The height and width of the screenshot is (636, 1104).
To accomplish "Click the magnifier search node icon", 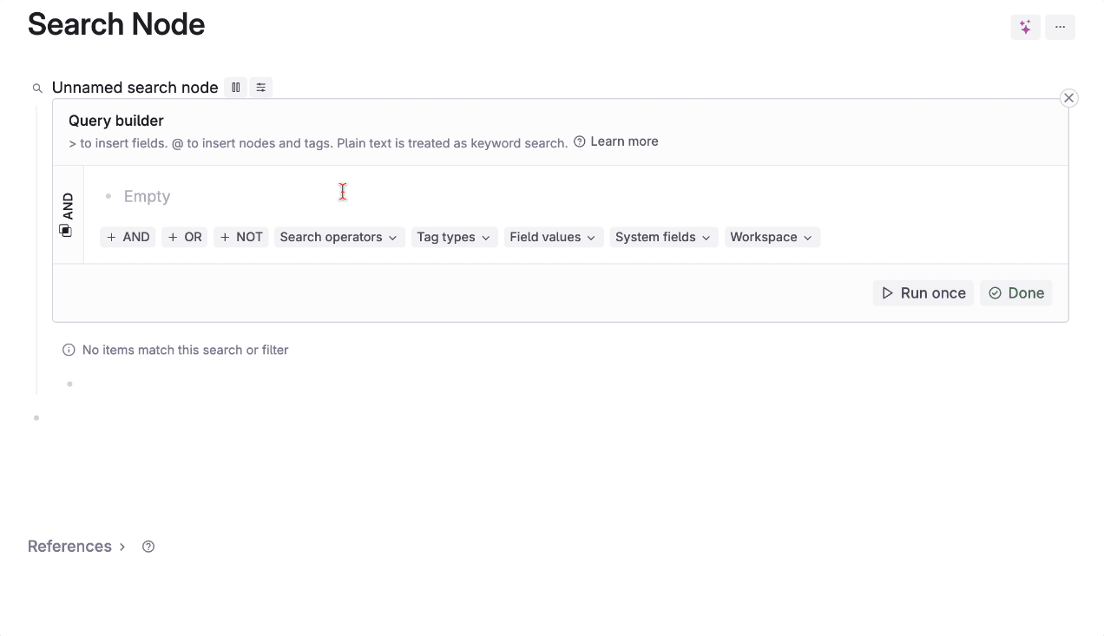I will [x=37, y=88].
